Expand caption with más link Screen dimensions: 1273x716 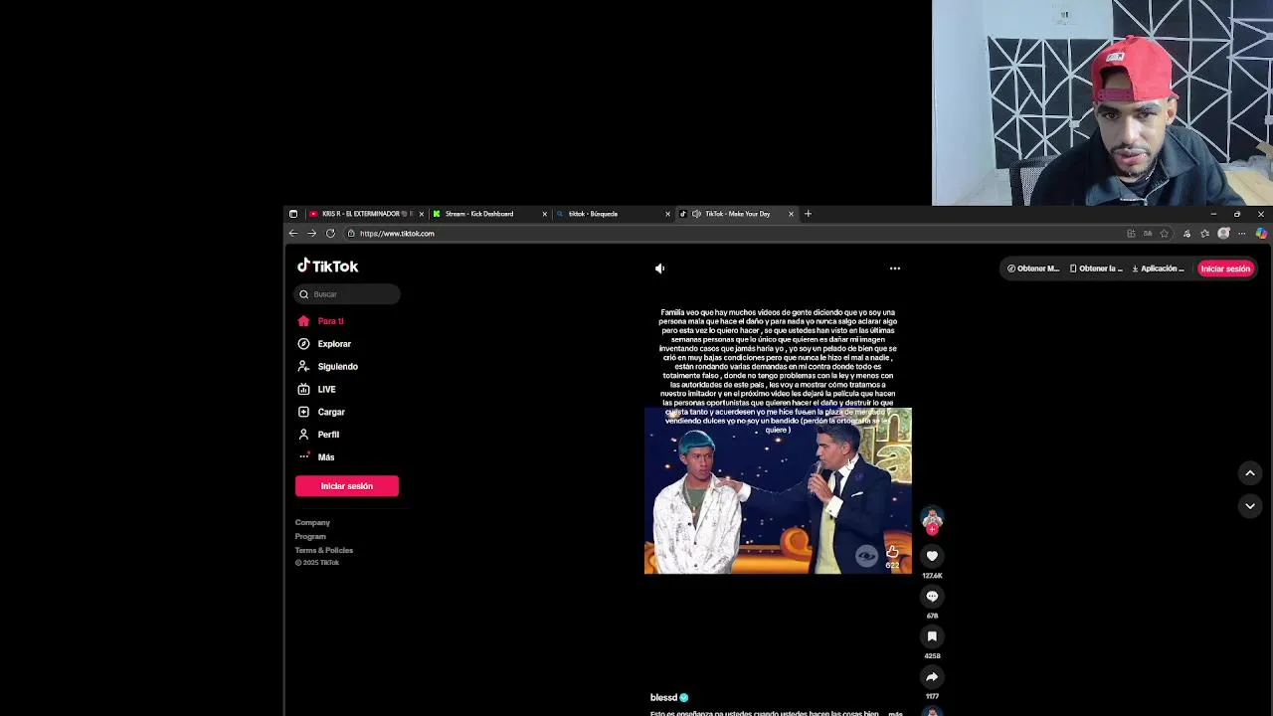pyautogui.click(x=895, y=713)
